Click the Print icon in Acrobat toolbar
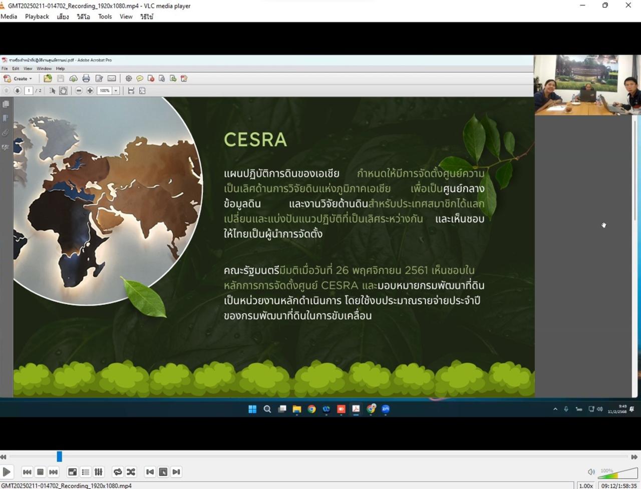Screen dimensions: 641x489 click(86, 79)
